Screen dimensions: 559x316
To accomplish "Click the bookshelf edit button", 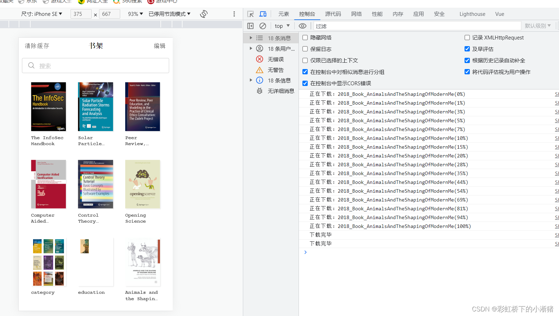I will pos(160,46).
